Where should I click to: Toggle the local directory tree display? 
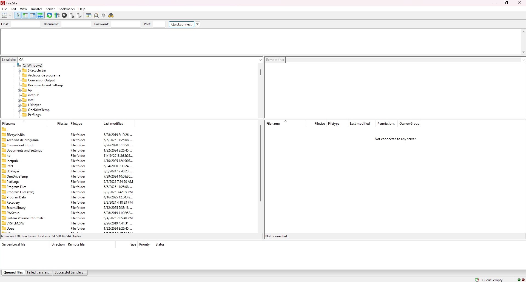[25, 15]
